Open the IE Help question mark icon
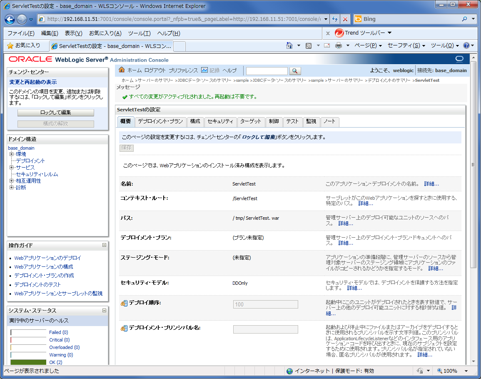 click(466, 45)
